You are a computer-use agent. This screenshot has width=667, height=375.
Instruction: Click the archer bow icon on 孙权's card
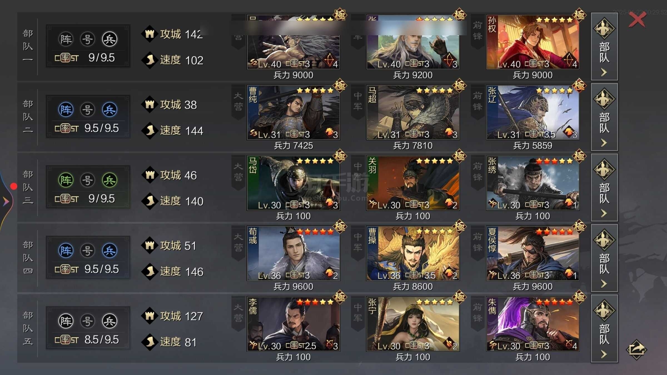568,59
